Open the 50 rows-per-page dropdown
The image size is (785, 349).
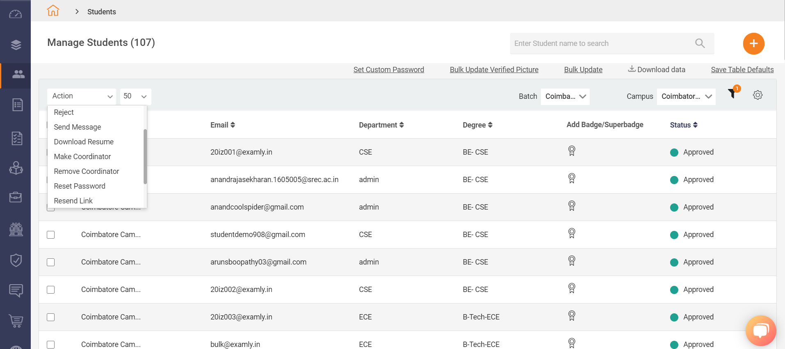135,96
